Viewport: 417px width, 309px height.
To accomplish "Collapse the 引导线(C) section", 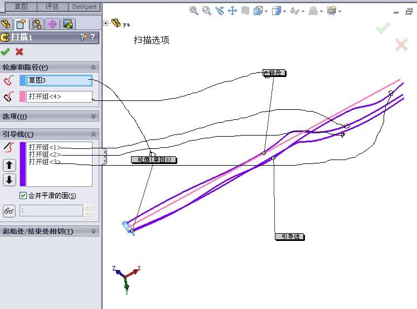I will (x=93, y=134).
